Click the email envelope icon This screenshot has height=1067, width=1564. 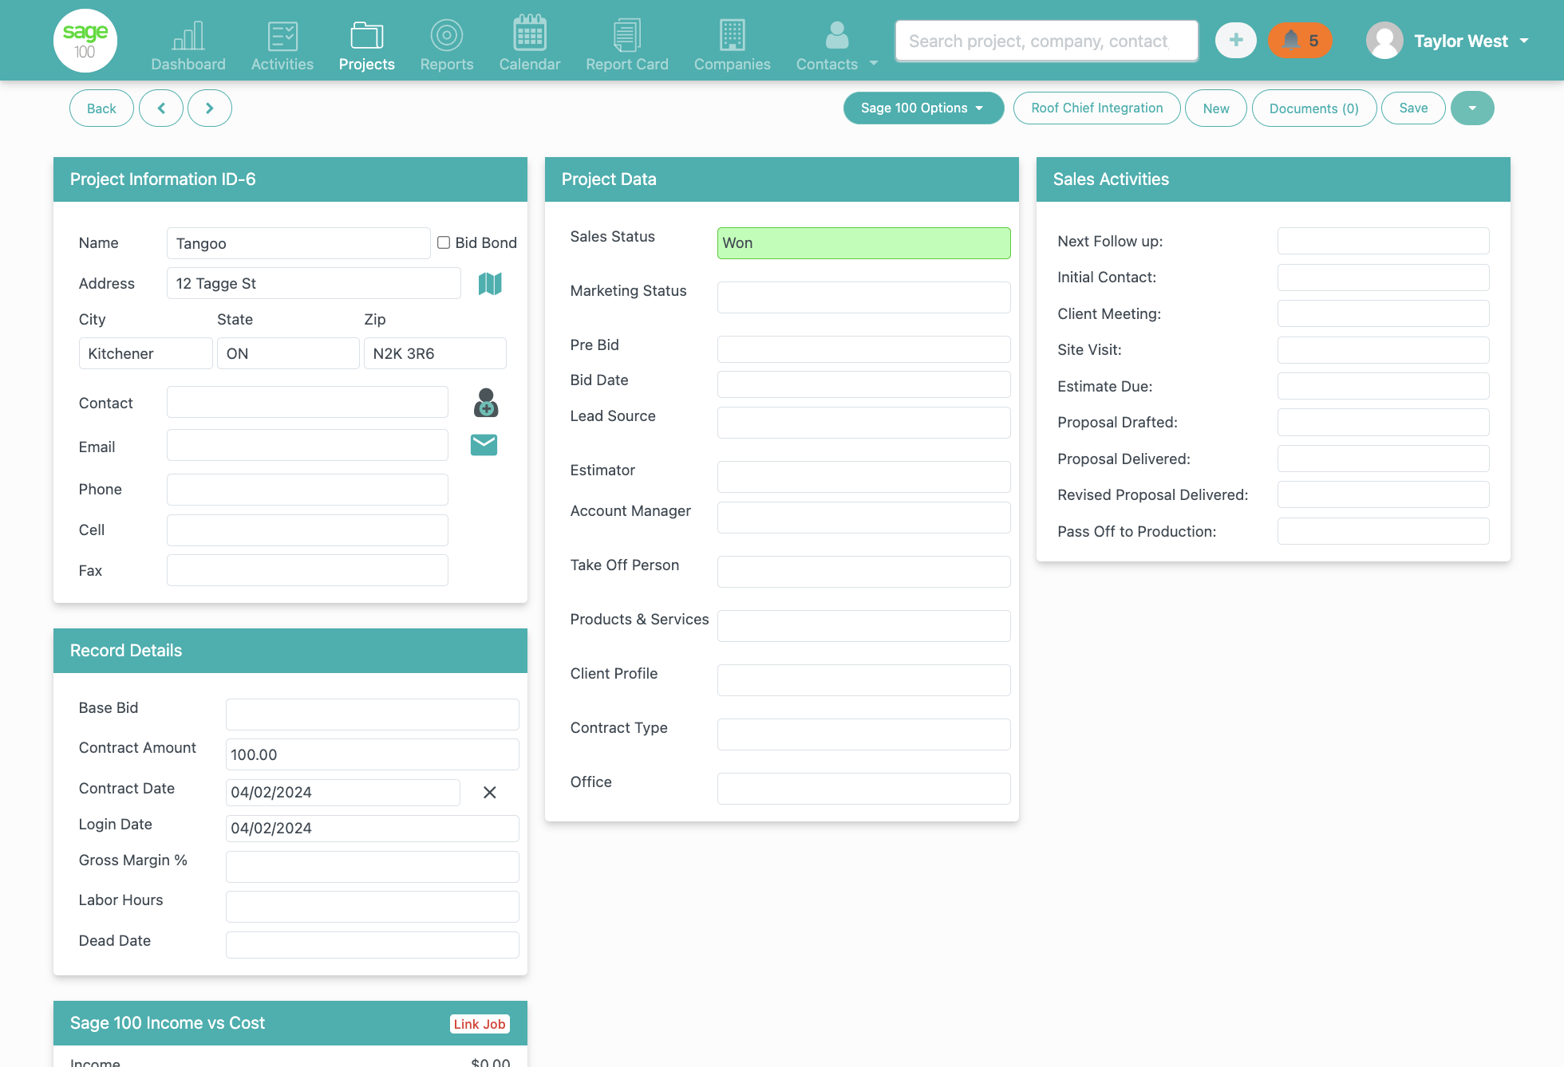point(484,445)
